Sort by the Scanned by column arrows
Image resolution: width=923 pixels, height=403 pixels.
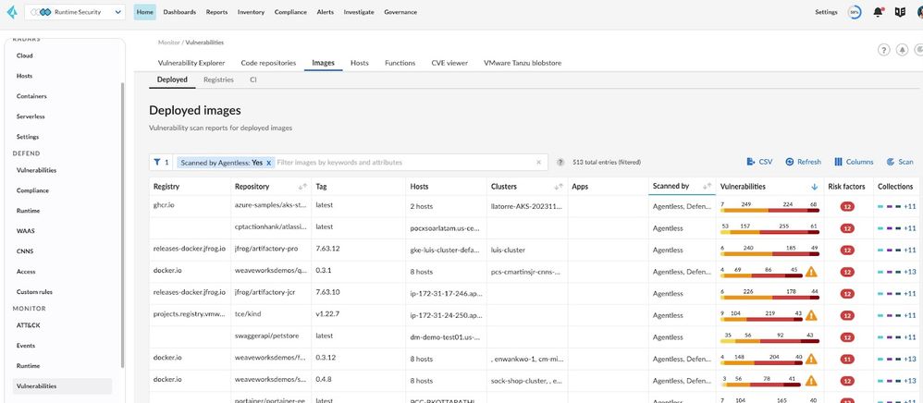708,187
